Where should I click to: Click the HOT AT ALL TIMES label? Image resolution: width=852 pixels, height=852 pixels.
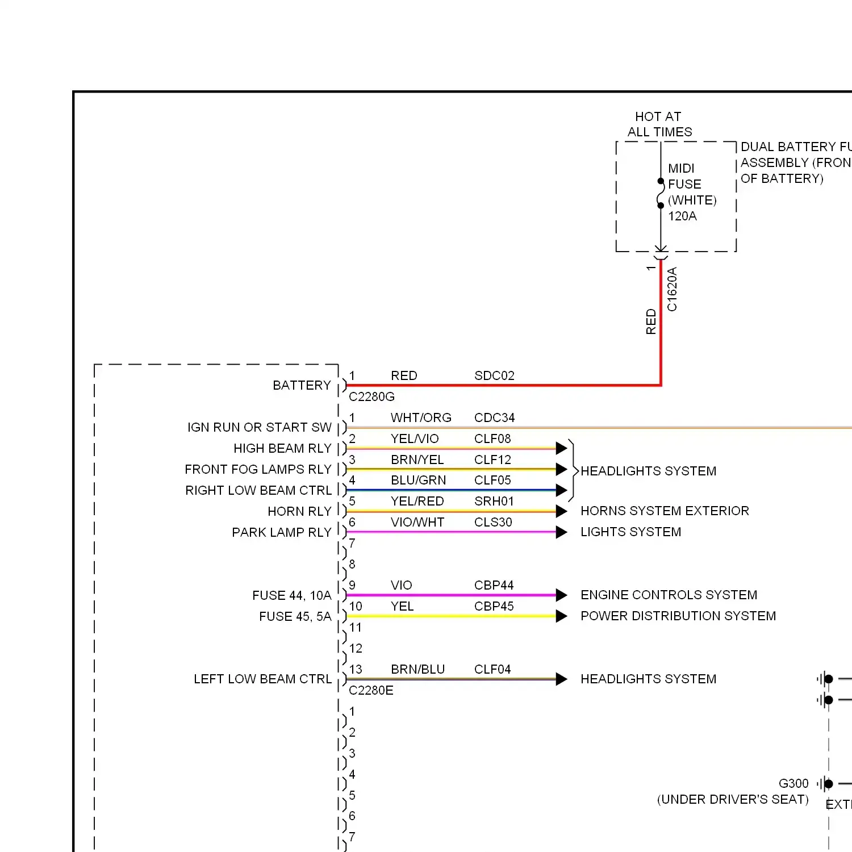tap(659, 124)
